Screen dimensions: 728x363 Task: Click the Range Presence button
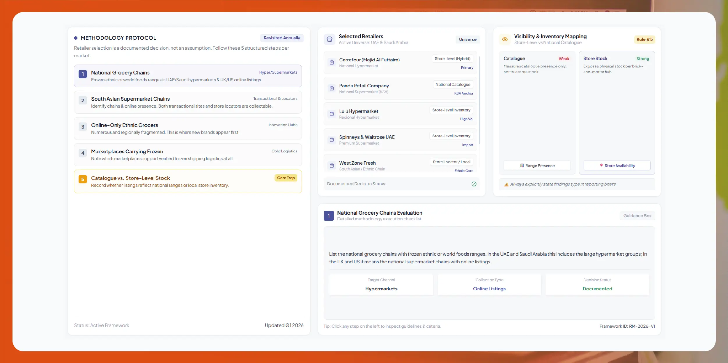click(x=537, y=166)
